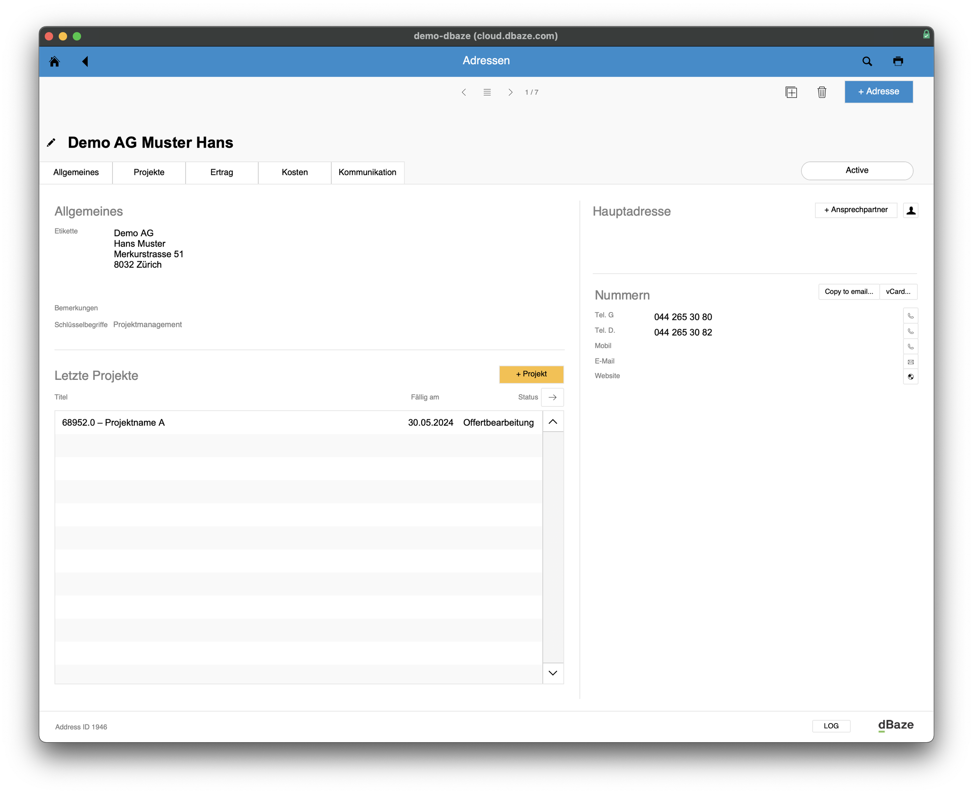Go to the home screen icon
The height and width of the screenshot is (794, 973).
point(54,61)
